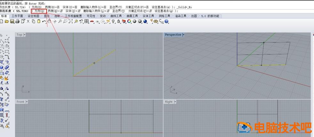Open the 曲面工具 tab
Screen dimensions: 314x137
132,16
